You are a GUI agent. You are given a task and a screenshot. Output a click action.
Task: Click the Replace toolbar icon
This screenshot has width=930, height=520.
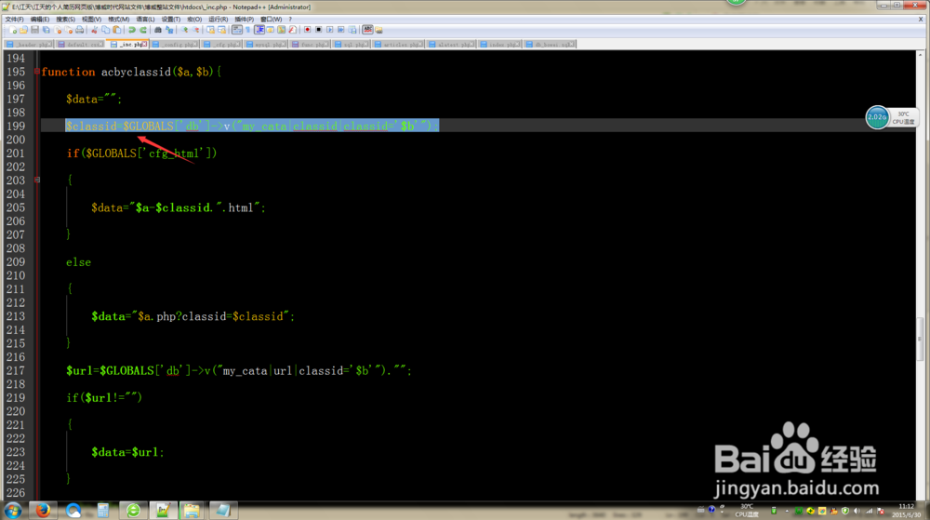pos(169,30)
